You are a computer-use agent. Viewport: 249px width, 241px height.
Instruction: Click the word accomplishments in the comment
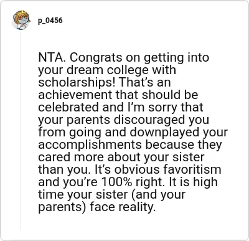tap(90, 144)
